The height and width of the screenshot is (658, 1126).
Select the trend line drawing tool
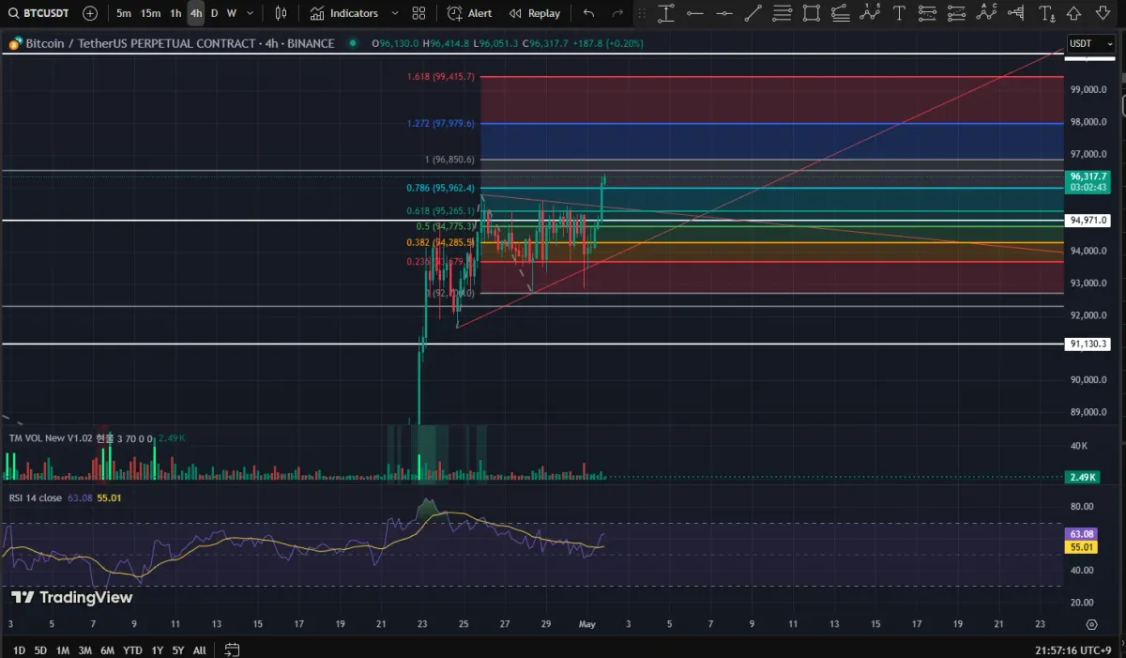click(753, 13)
